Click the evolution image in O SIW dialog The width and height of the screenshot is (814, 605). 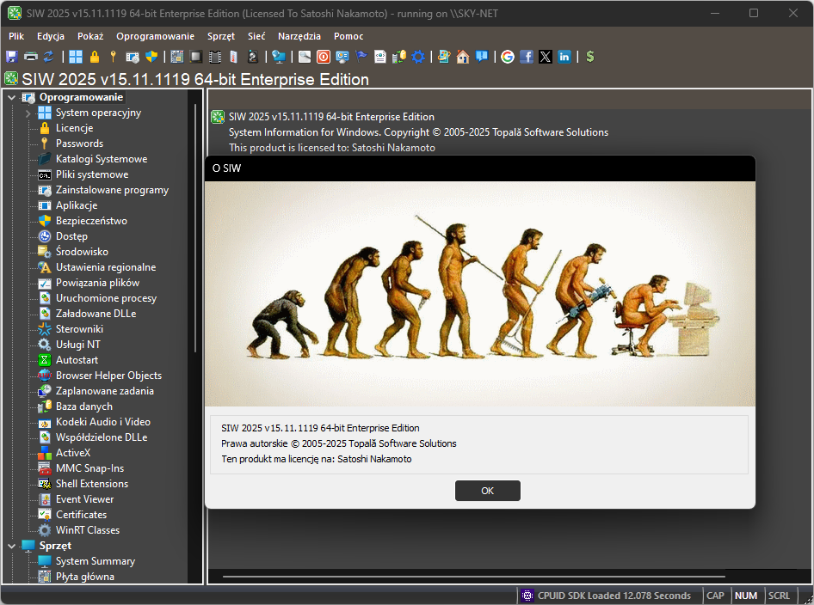coord(479,293)
